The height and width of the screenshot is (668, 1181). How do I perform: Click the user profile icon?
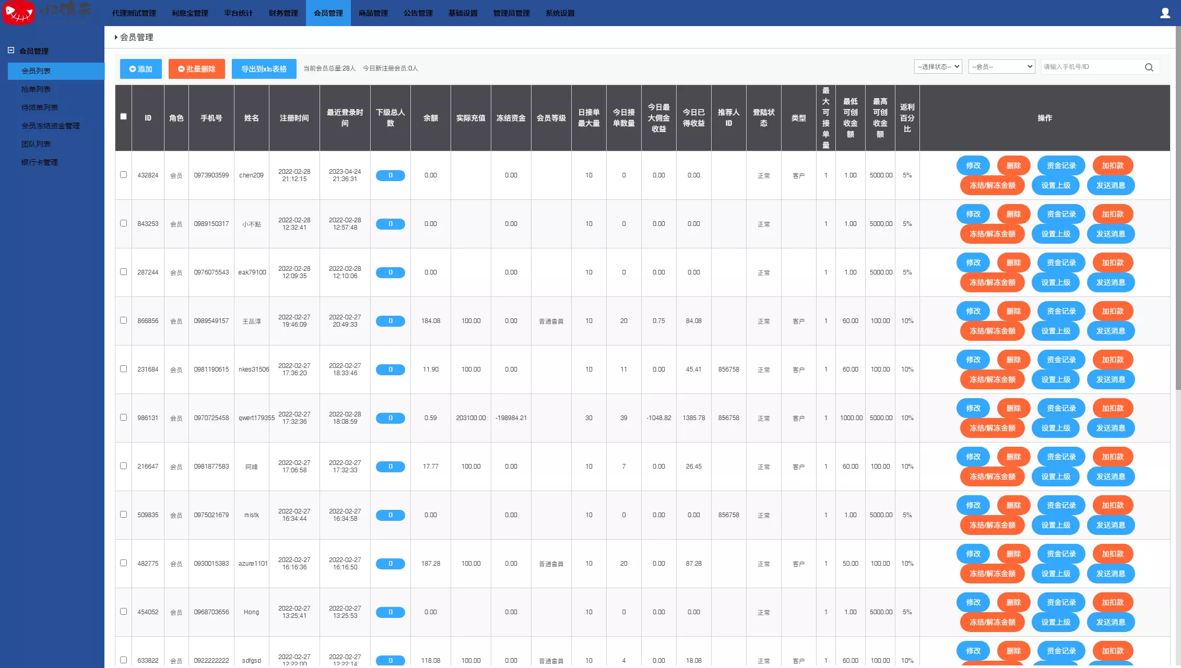click(1165, 13)
